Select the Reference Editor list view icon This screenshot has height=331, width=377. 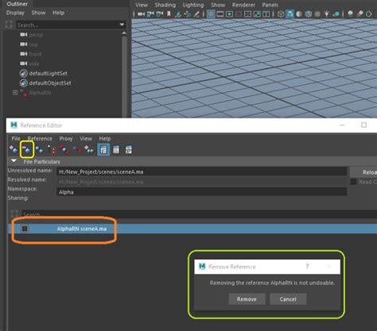116,150
